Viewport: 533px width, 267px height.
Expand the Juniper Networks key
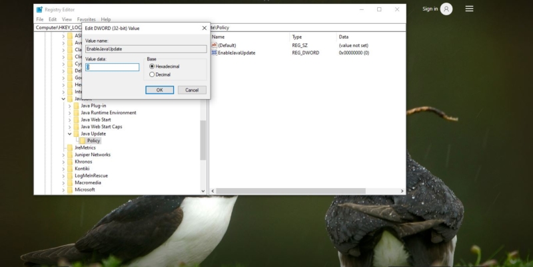pyautogui.click(x=64, y=155)
